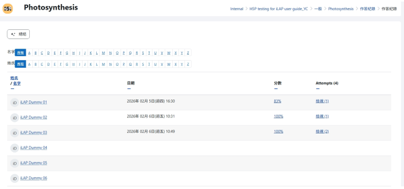Click the date ending 16:30 for Dummy 01
The width and height of the screenshot is (404, 189).
pyautogui.click(x=151, y=101)
